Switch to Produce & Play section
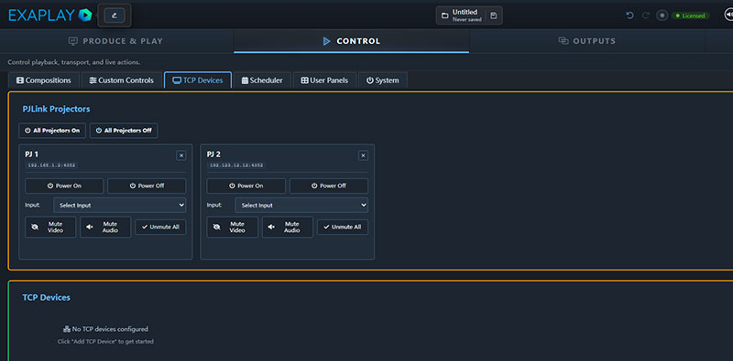Screen dimensions: 733x361 point(116,41)
